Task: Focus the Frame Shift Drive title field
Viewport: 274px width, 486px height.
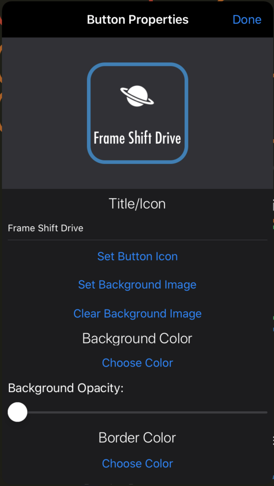Action: tap(137, 228)
